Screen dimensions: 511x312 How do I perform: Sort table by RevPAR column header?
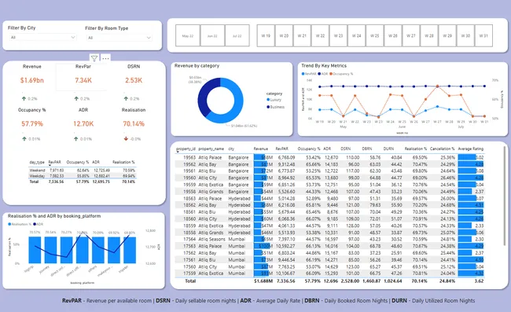(282, 149)
